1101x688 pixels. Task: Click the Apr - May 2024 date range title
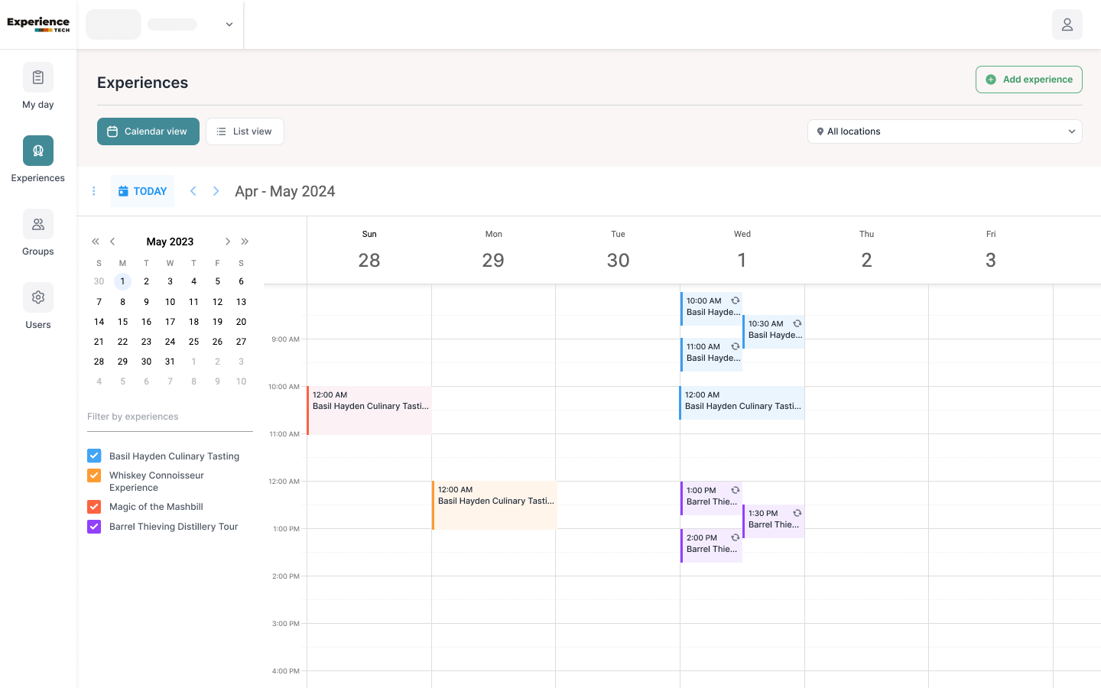285,191
